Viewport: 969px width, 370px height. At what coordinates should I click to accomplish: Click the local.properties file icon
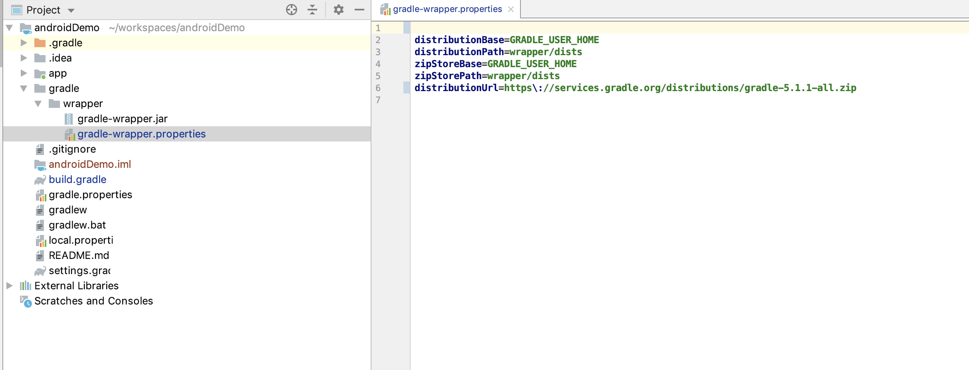click(41, 241)
